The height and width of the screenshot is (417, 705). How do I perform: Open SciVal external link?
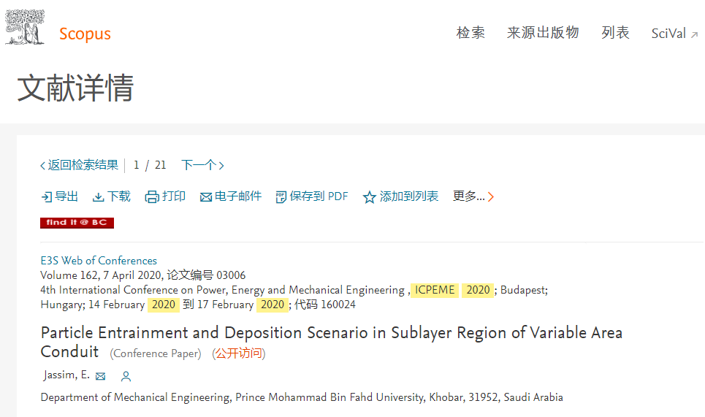[674, 34]
